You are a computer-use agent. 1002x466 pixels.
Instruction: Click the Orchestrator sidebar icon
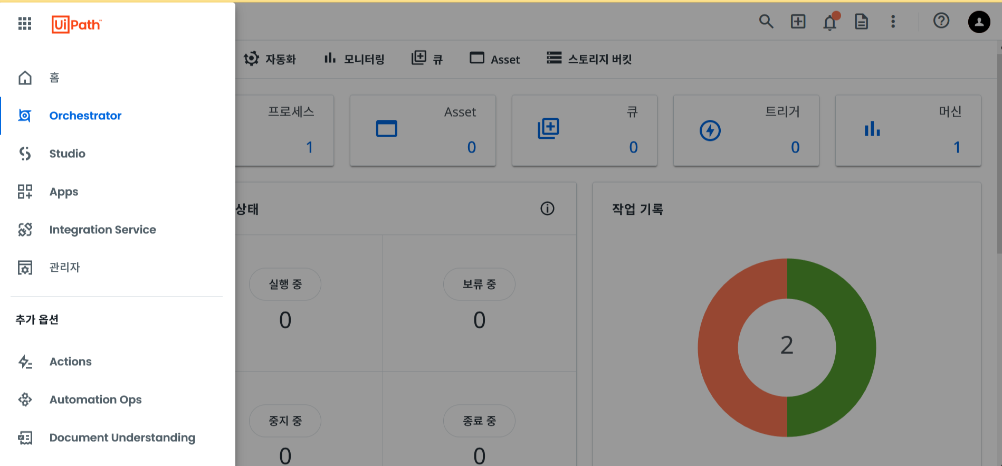pos(25,116)
